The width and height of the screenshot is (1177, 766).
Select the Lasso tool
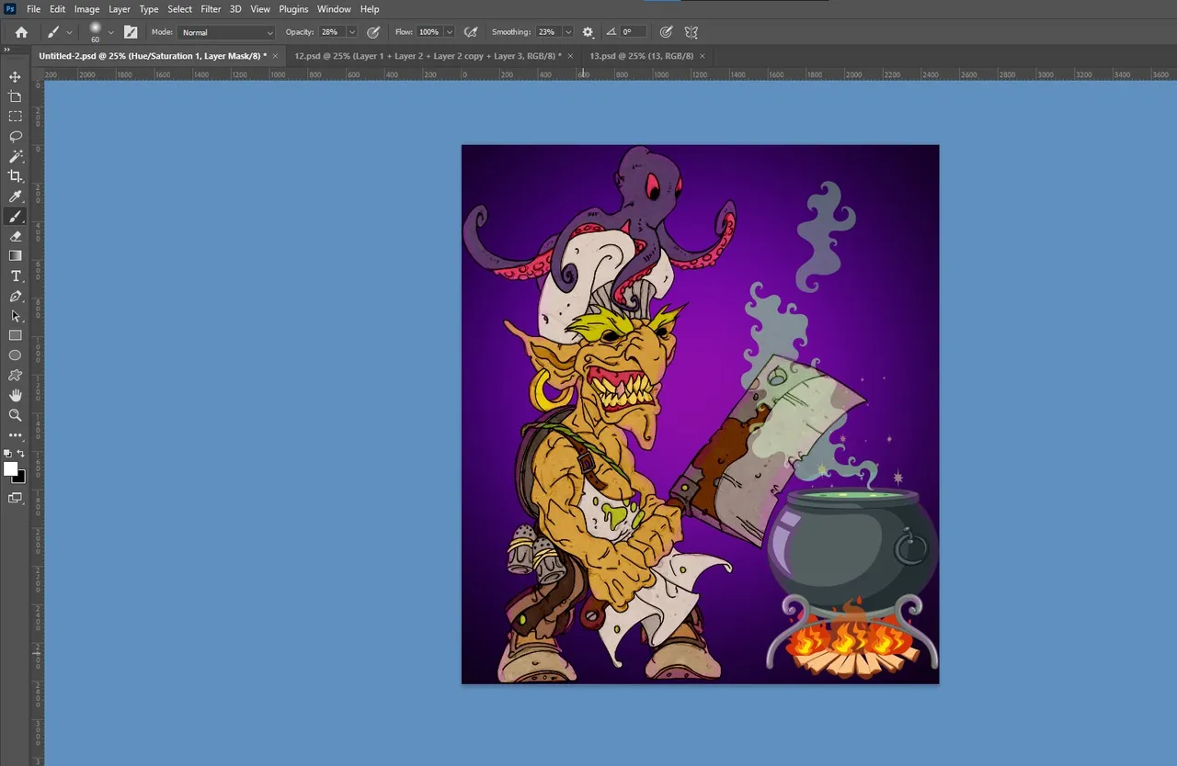click(x=15, y=136)
